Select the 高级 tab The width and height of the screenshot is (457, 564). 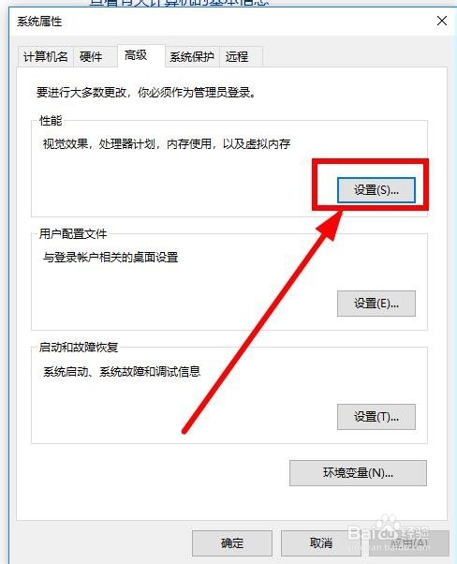pyautogui.click(x=141, y=55)
